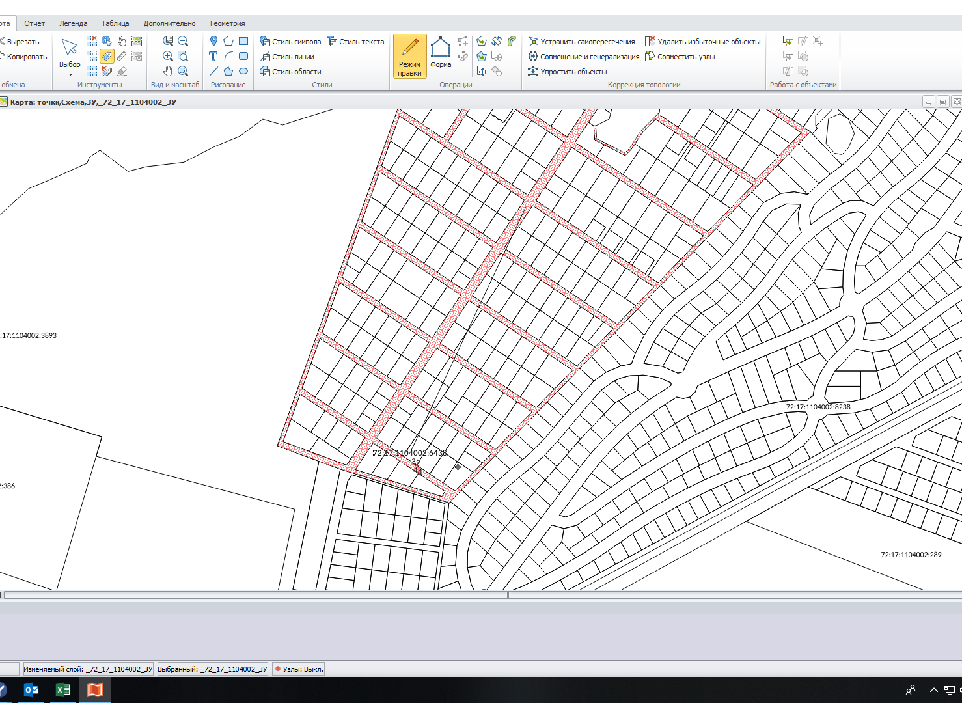962x703 pixels.
Task: Click Устранить самопересечения button
Action: point(581,42)
